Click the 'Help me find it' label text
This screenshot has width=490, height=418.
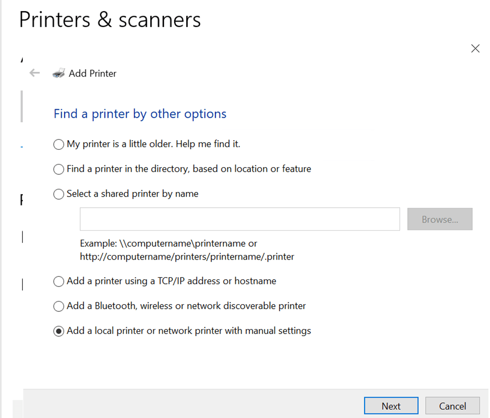[x=208, y=144]
